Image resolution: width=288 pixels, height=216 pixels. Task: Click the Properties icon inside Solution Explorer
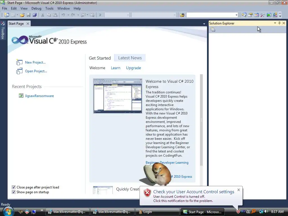[x=213, y=29]
